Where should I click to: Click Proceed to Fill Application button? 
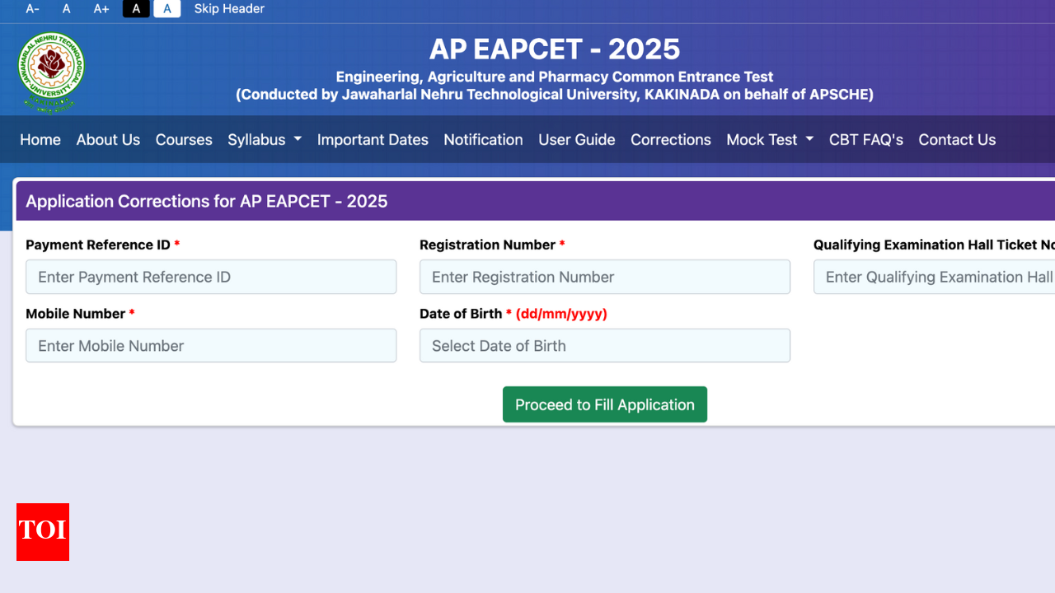coord(604,404)
